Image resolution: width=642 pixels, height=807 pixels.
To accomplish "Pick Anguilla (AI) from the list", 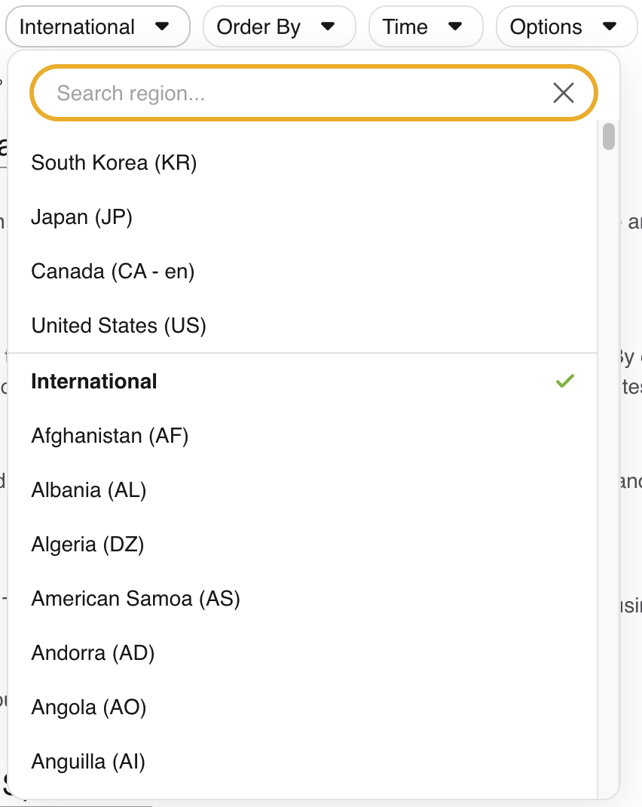I will coord(303,762).
